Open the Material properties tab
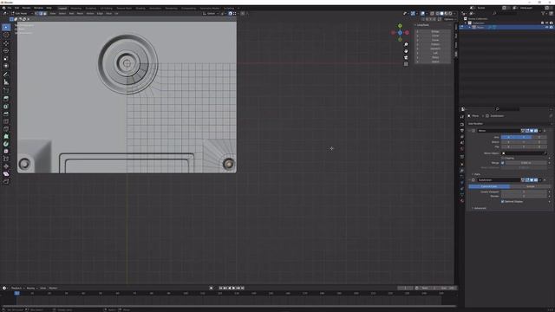Screen dimensions: 555x312 coord(462,200)
